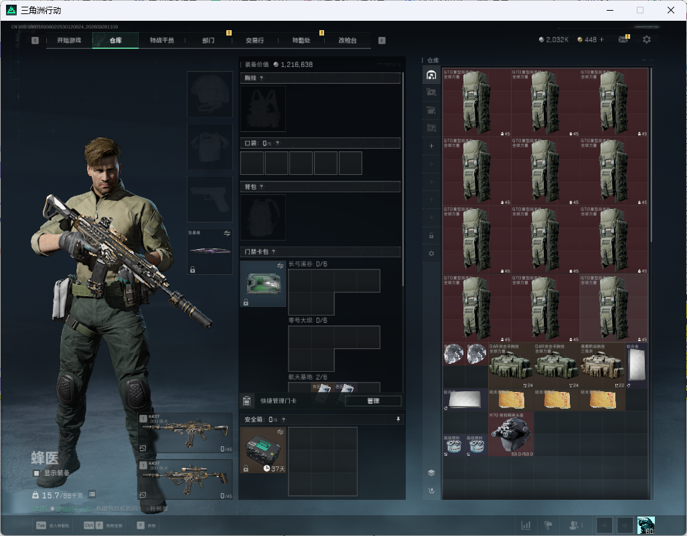Select the empty 背包 backpack slot
This screenshot has width=687, height=536.
click(x=263, y=217)
